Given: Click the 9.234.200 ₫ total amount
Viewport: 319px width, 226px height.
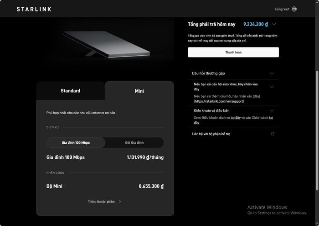Looking at the screenshot, I should click(x=256, y=24).
